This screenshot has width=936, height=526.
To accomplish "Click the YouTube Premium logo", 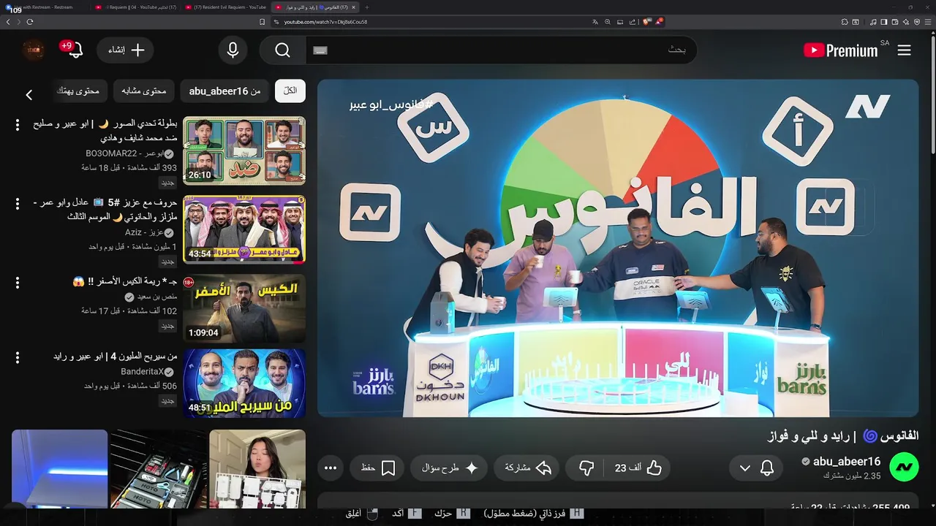I will [840, 50].
